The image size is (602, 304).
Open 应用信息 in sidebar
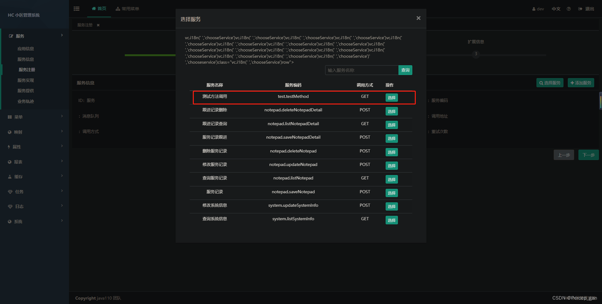[26, 49]
